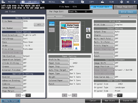Image resolution: width=138 pixels, height=103 pixels.
Task: Click the Overwrite button
Action: pos(128,101)
